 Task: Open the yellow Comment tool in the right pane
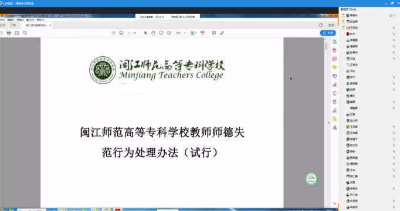[334, 67]
